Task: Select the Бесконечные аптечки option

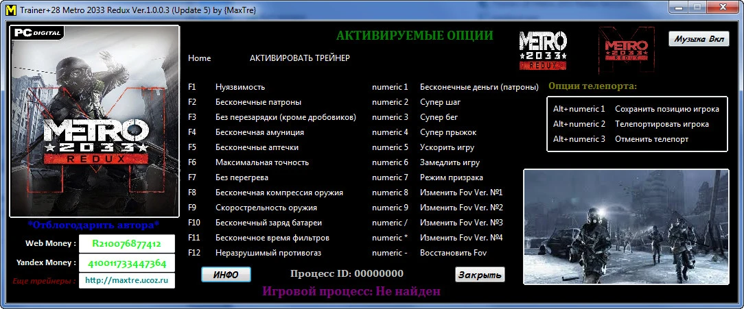Action: click(x=257, y=147)
